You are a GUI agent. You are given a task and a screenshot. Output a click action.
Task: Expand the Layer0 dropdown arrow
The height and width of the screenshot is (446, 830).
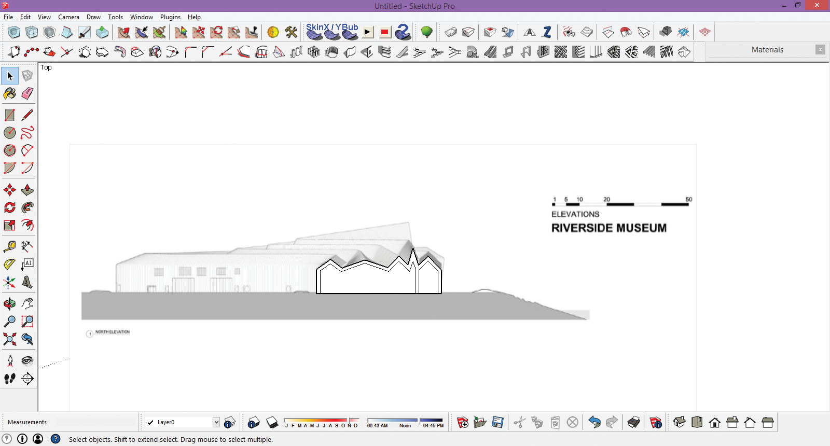216,422
